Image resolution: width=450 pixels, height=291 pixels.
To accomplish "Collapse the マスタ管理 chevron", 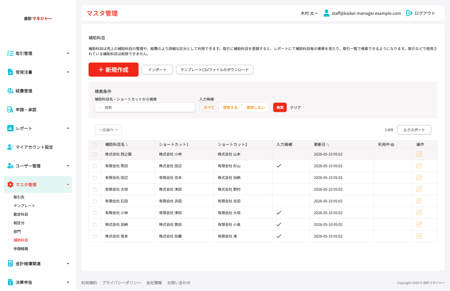I will tap(68, 185).
